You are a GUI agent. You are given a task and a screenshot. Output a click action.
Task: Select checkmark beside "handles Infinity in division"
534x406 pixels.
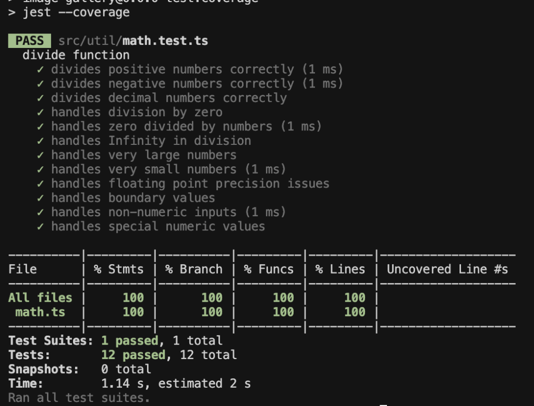[x=41, y=141]
